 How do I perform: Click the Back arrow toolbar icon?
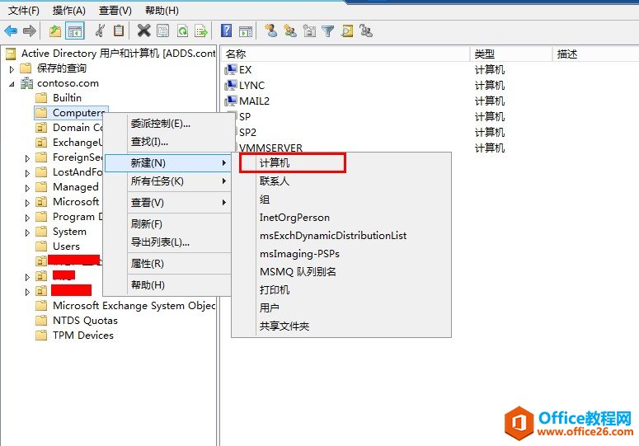click(x=11, y=31)
